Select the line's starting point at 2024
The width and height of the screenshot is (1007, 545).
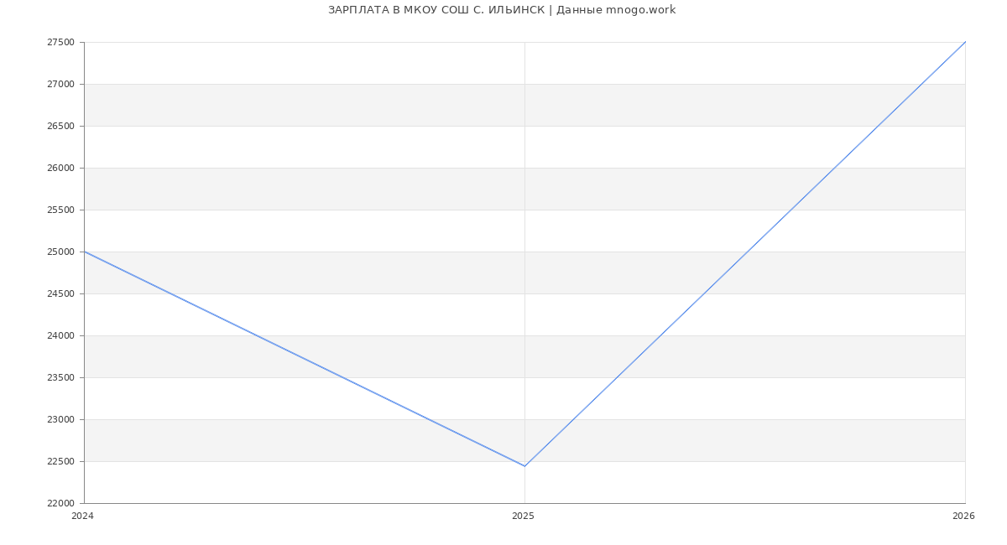[85, 252]
